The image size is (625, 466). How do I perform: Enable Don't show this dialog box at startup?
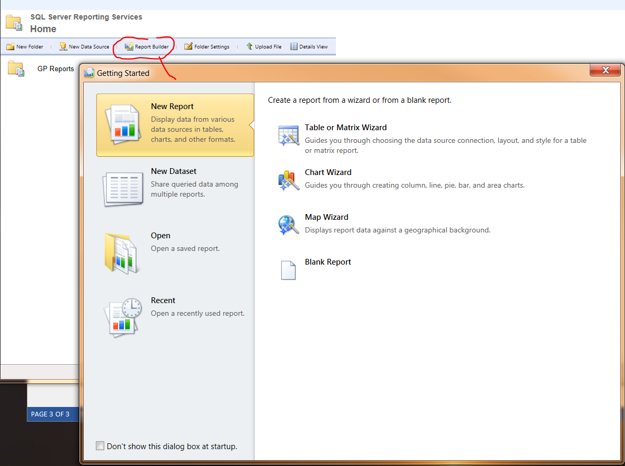point(100,445)
